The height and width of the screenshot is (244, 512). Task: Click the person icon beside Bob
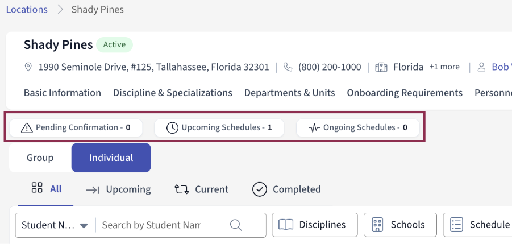click(481, 67)
